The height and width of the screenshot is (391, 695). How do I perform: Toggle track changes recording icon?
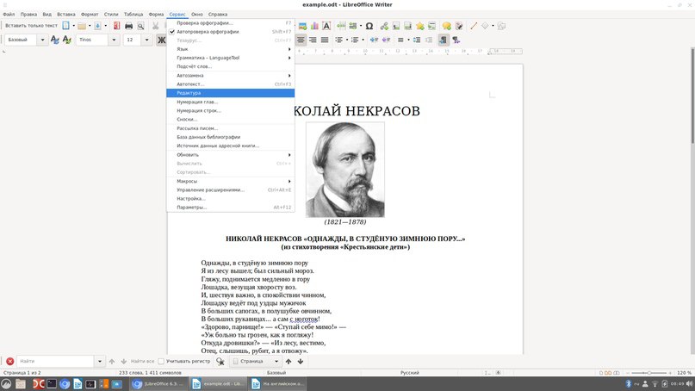pyautogui.click(x=459, y=26)
